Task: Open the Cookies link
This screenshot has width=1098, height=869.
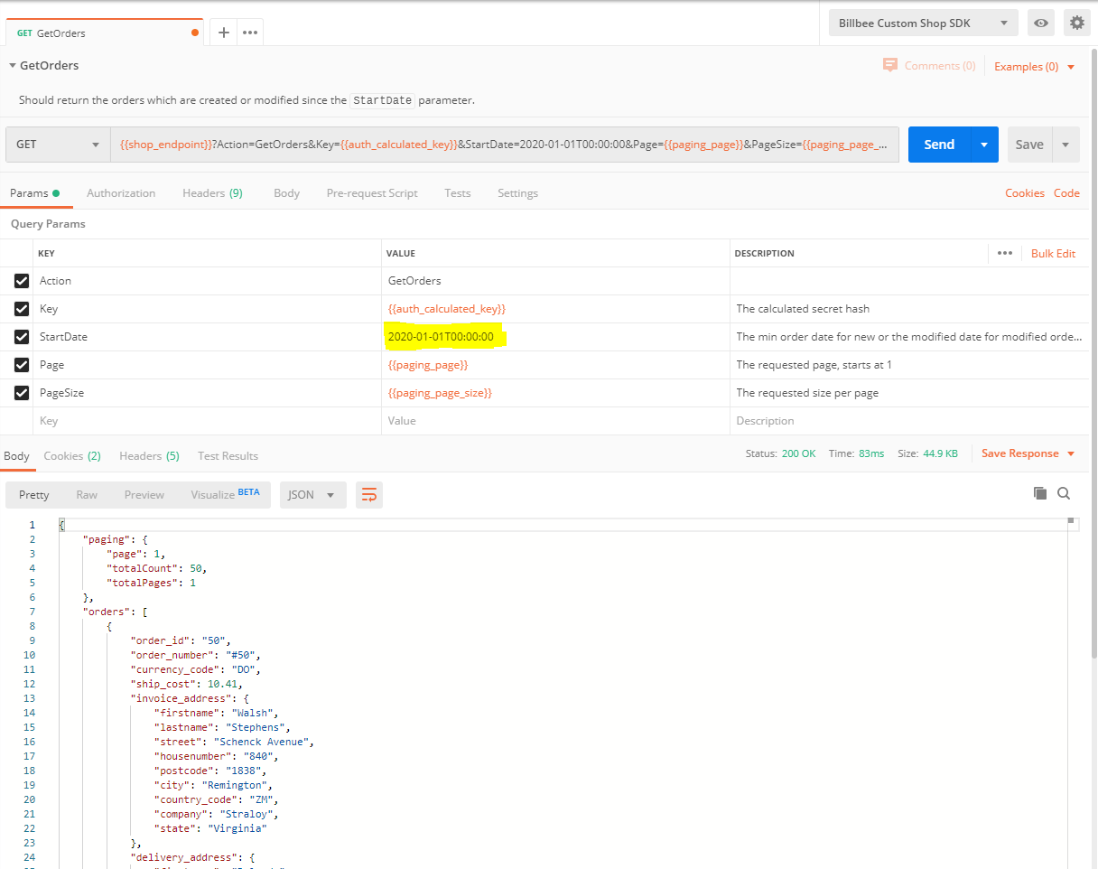Action: [x=1025, y=193]
